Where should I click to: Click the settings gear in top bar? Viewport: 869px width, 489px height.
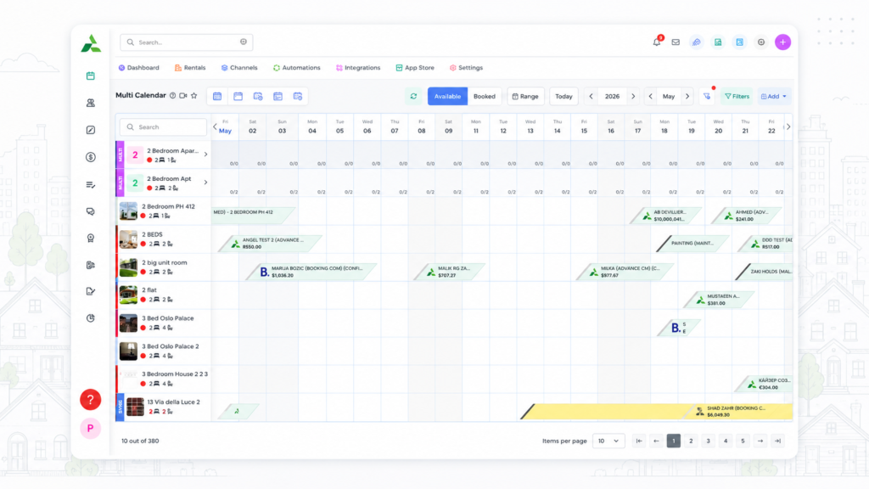coord(761,42)
